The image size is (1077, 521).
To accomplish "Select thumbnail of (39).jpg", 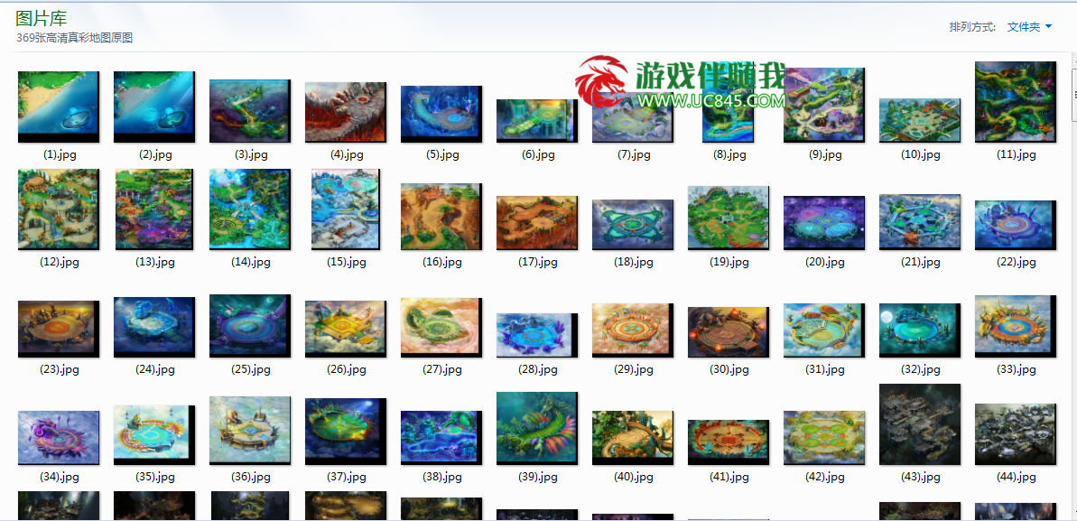I will click(x=537, y=428).
